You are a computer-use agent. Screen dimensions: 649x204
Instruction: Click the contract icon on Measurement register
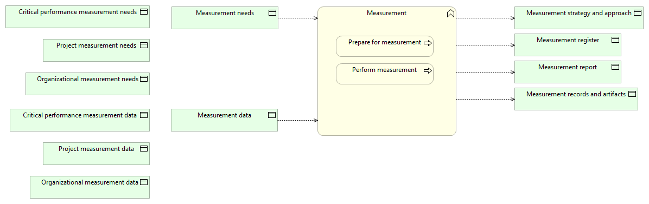(615, 40)
